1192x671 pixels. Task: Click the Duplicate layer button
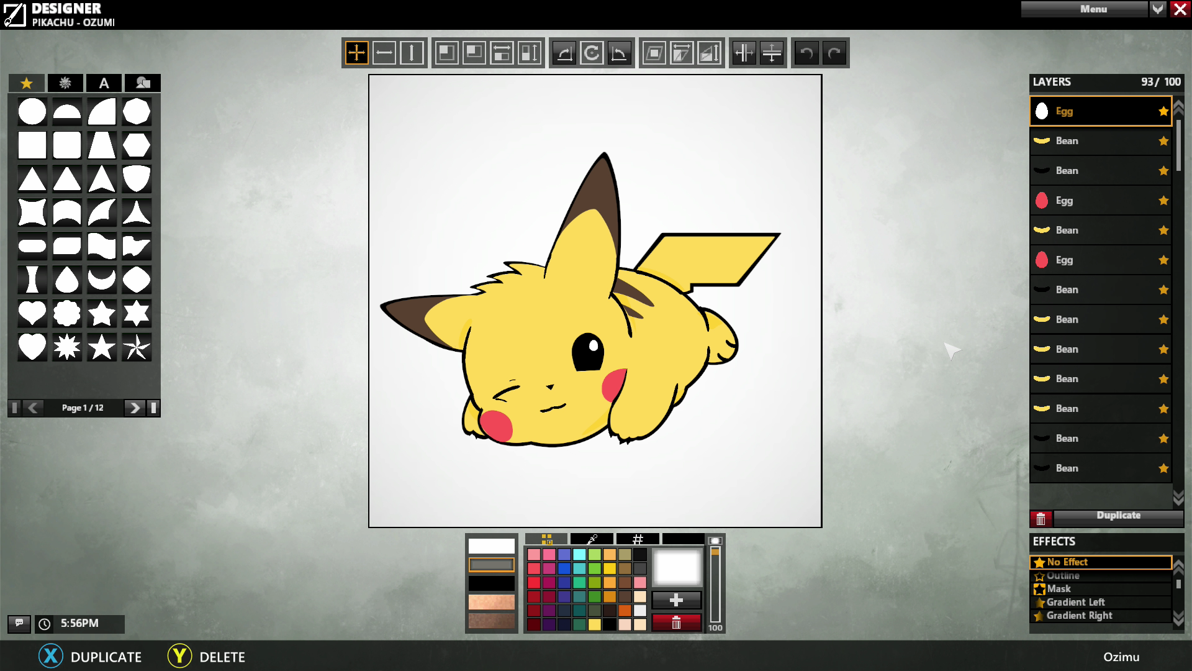[1118, 516]
